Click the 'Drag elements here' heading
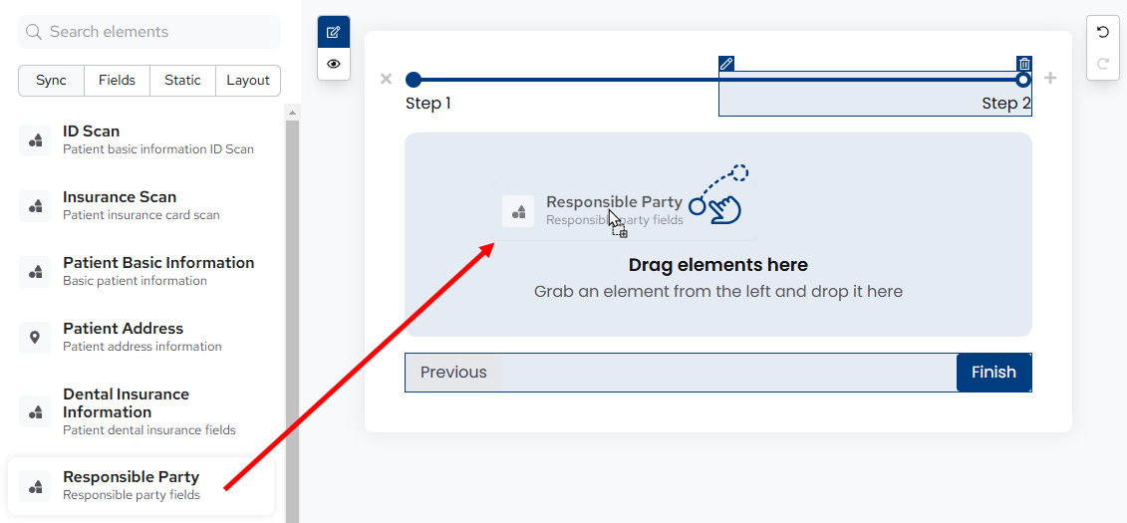This screenshot has width=1127, height=523. coord(718,265)
